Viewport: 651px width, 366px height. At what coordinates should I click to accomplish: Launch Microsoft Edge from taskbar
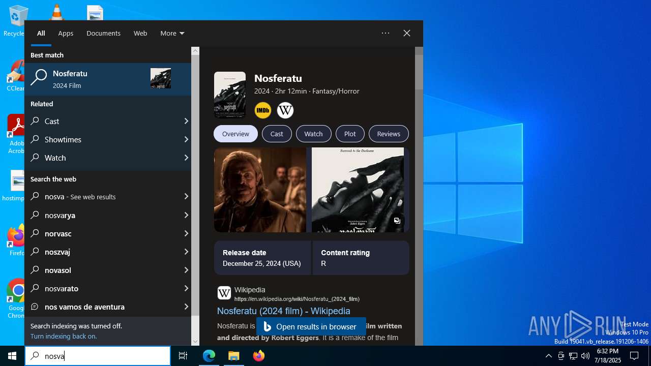click(209, 356)
